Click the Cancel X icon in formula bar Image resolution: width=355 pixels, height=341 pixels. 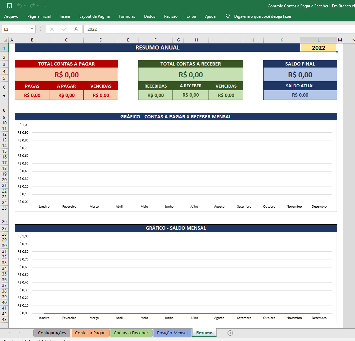pyautogui.click(x=52, y=29)
